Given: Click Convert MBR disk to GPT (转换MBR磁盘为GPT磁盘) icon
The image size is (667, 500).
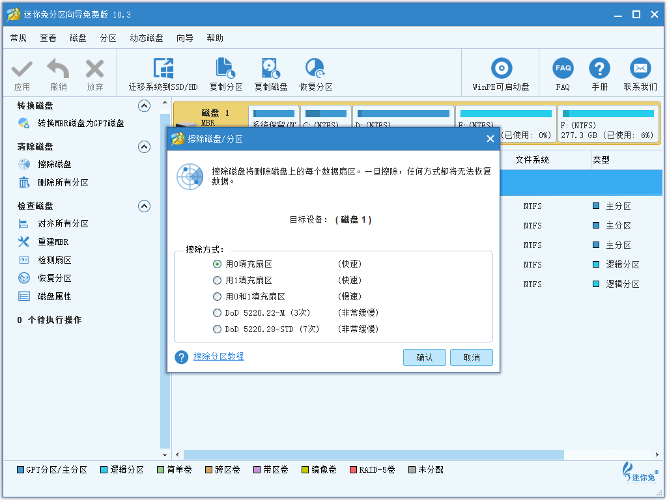Looking at the screenshot, I should point(24,123).
